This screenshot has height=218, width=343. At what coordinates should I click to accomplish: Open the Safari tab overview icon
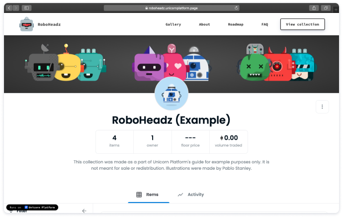(326, 8)
